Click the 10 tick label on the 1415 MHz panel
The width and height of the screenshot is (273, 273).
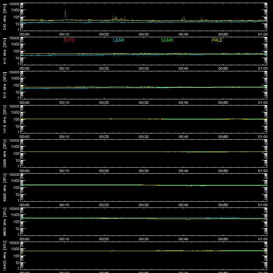point(18,126)
